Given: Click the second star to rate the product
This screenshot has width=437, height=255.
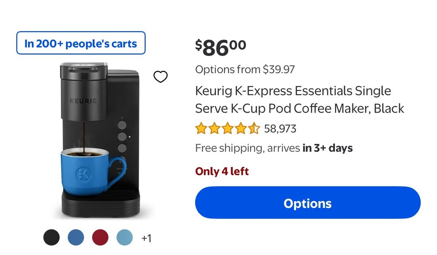Looking at the screenshot, I should point(214,128).
